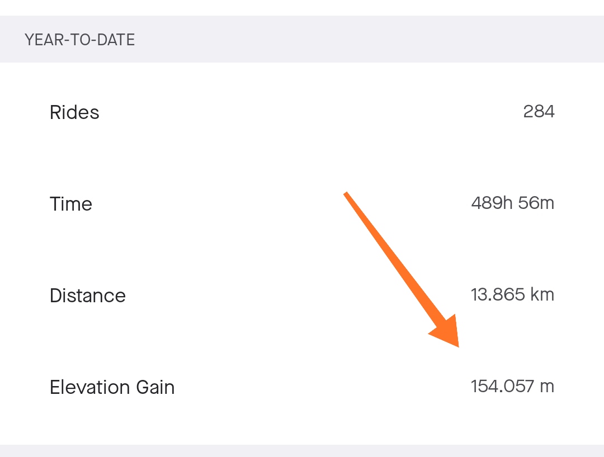Tap the 284 rides count
The image size is (604, 457).
(539, 112)
